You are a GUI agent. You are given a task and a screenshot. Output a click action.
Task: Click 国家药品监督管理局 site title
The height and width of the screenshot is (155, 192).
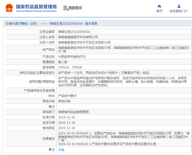point(36,7)
